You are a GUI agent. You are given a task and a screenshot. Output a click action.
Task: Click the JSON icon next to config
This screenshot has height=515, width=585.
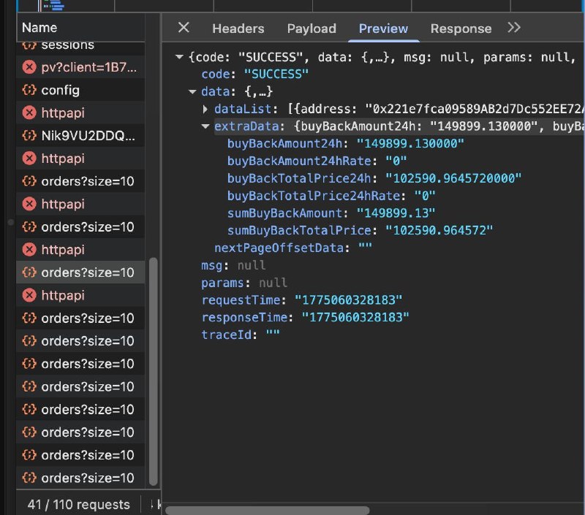pos(29,91)
